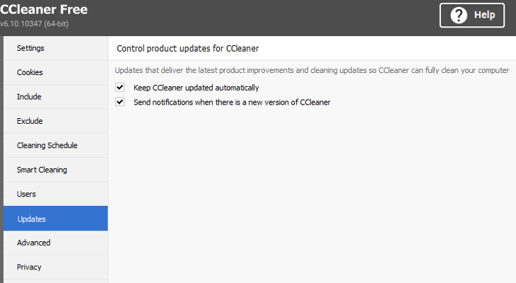The width and height of the screenshot is (516, 283).
Task: Click the Help button label text
Action: pyautogui.click(x=484, y=15)
